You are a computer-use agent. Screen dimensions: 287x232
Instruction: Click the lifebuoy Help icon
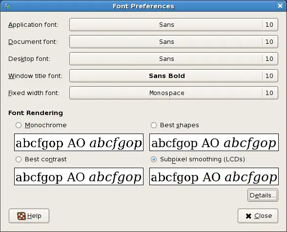[x=21, y=216]
